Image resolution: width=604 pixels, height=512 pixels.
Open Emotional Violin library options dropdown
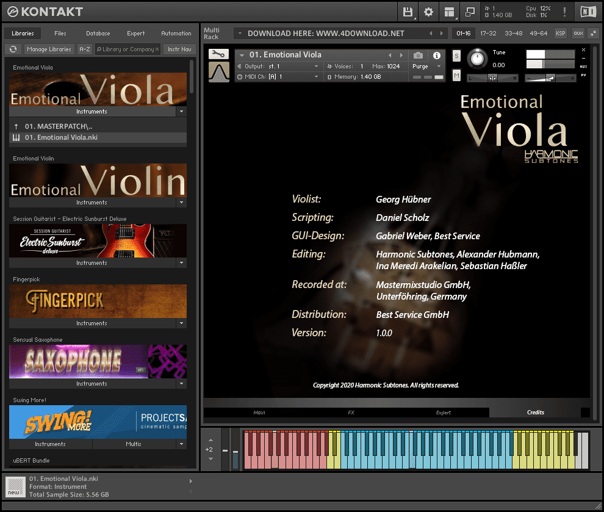tap(181, 203)
